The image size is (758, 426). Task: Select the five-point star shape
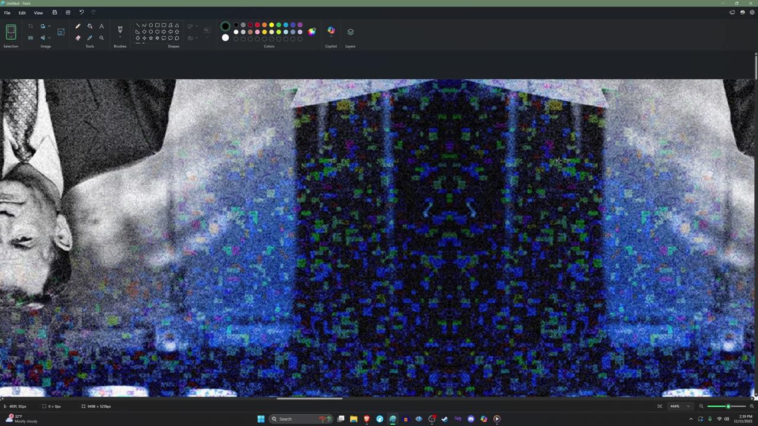[x=150, y=38]
